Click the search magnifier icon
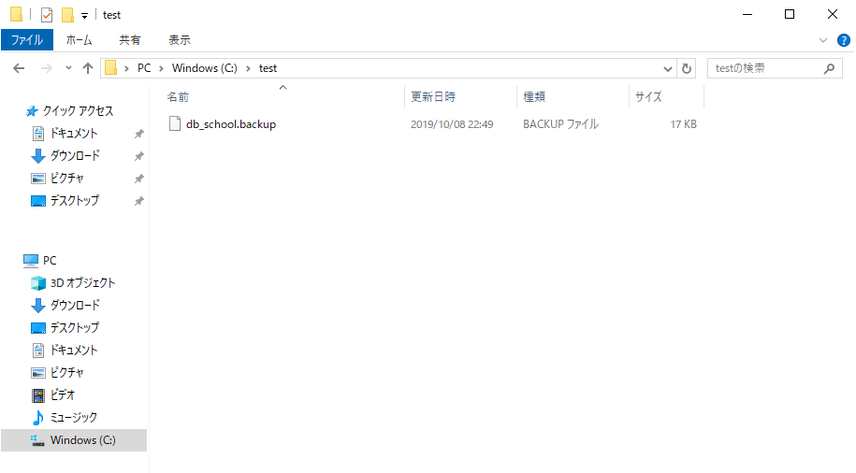The image size is (856, 473). pos(829,68)
